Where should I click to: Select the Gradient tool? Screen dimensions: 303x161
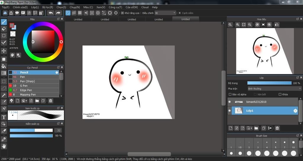tap(4, 73)
